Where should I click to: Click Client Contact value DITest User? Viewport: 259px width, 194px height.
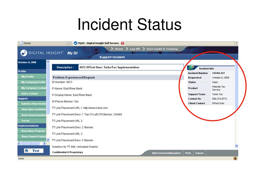click(x=218, y=103)
